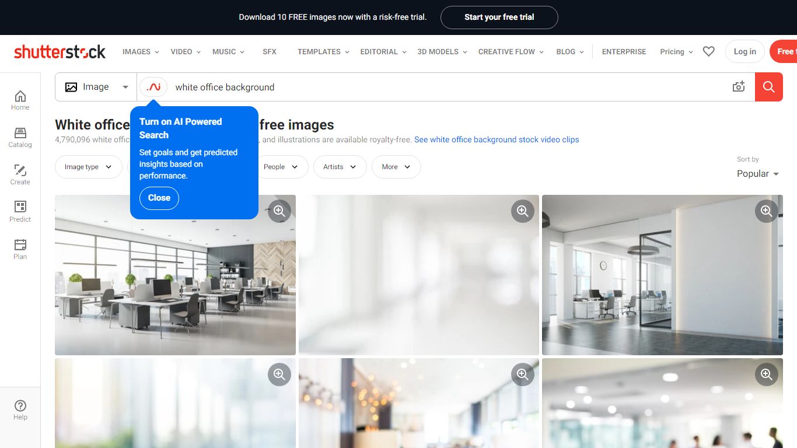Image resolution: width=797 pixels, height=448 pixels.
Task: Open the Create sidebar icon
Action: click(x=20, y=175)
